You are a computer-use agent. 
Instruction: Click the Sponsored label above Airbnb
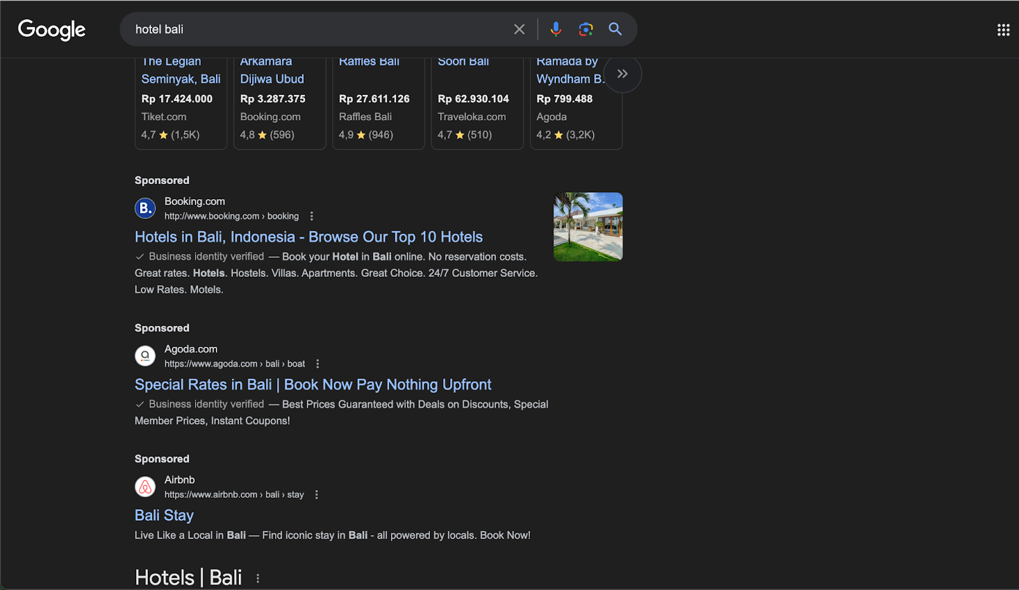pos(162,459)
